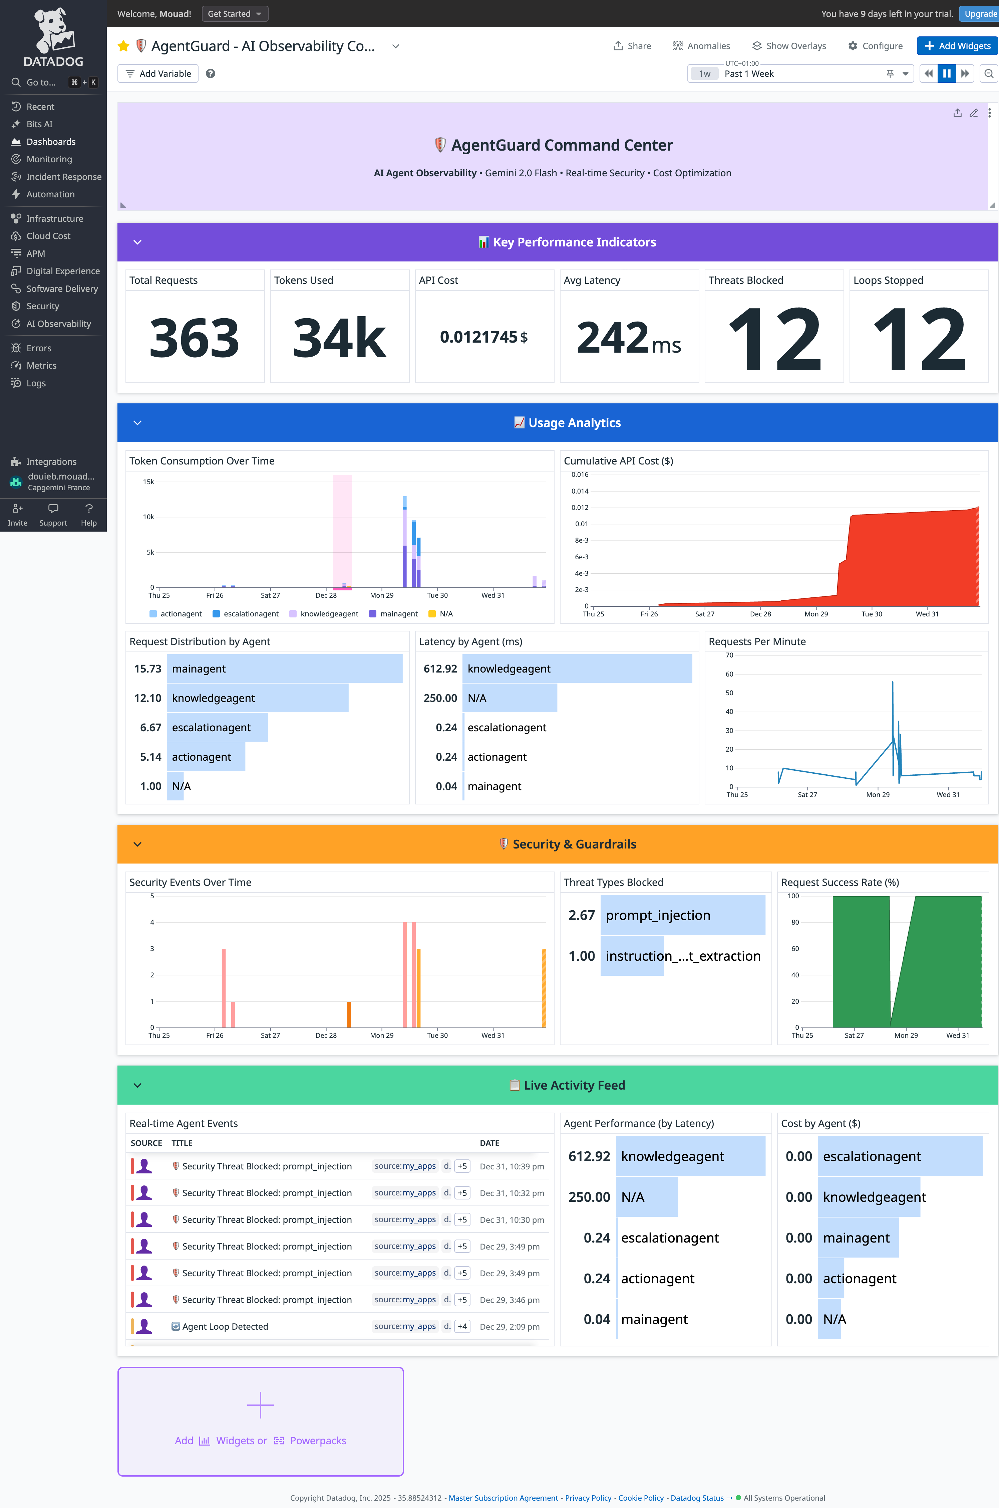This screenshot has height=1508, width=999.
Task: Pause live dashboard updates
Action: (947, 73)
